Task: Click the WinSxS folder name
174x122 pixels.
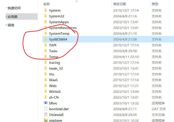Action: pyautogui.click(x=55, y=92)
